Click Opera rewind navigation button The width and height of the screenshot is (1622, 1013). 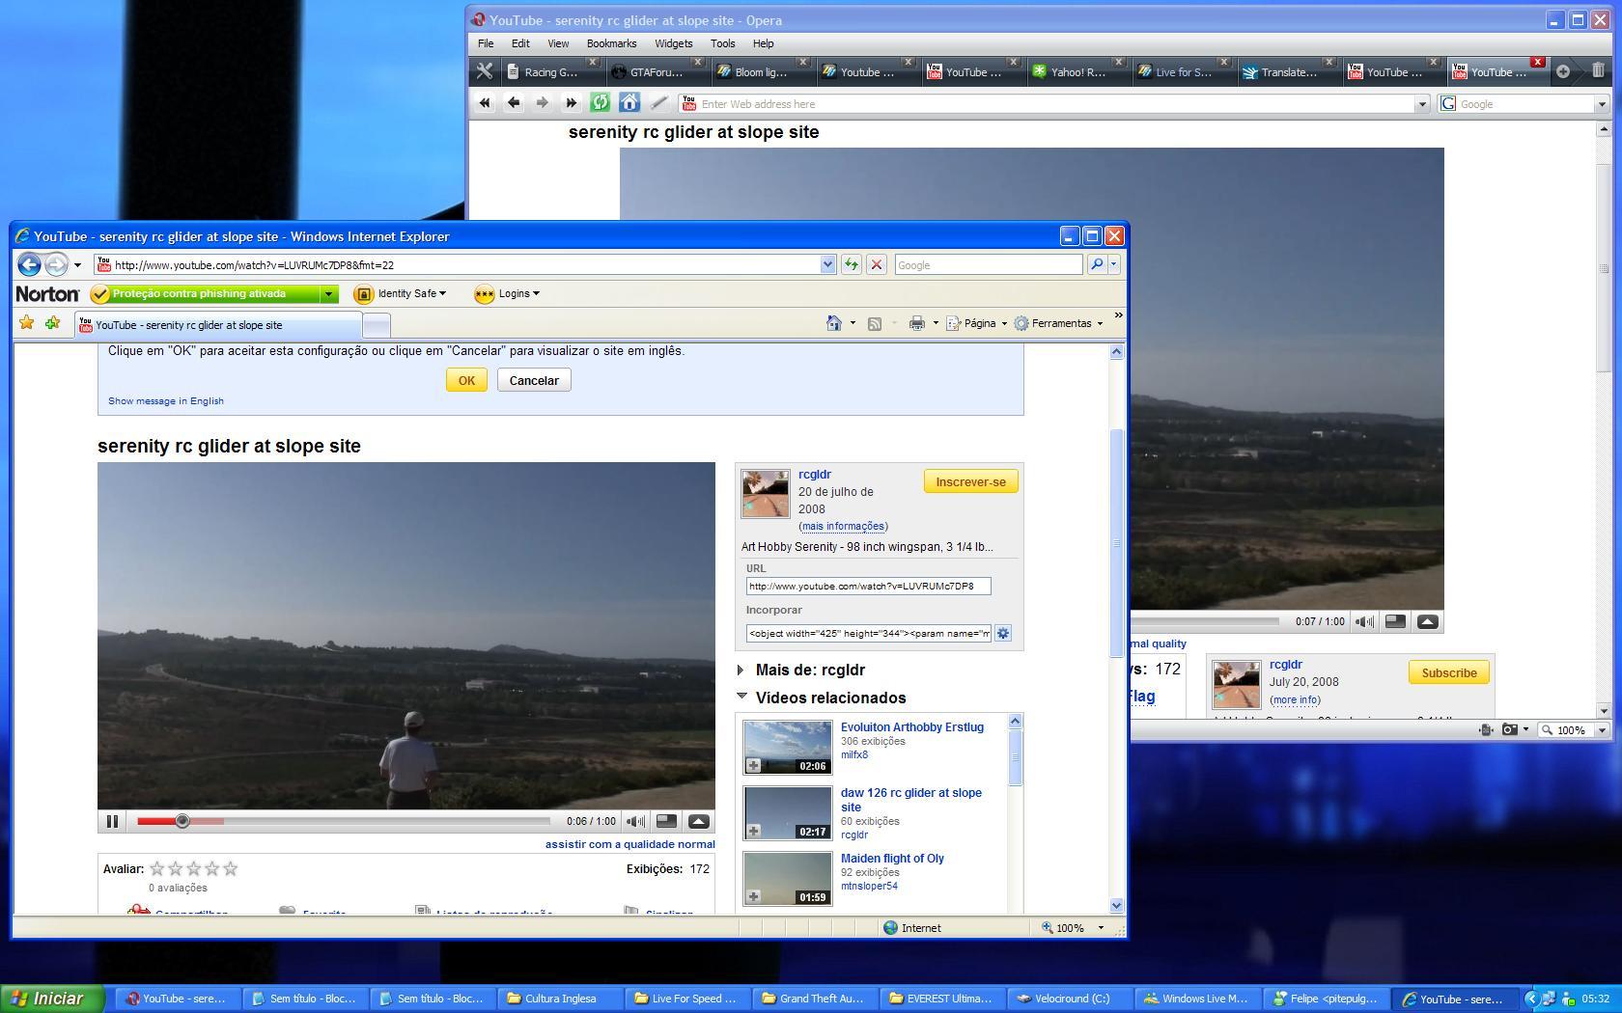point(485,102)
